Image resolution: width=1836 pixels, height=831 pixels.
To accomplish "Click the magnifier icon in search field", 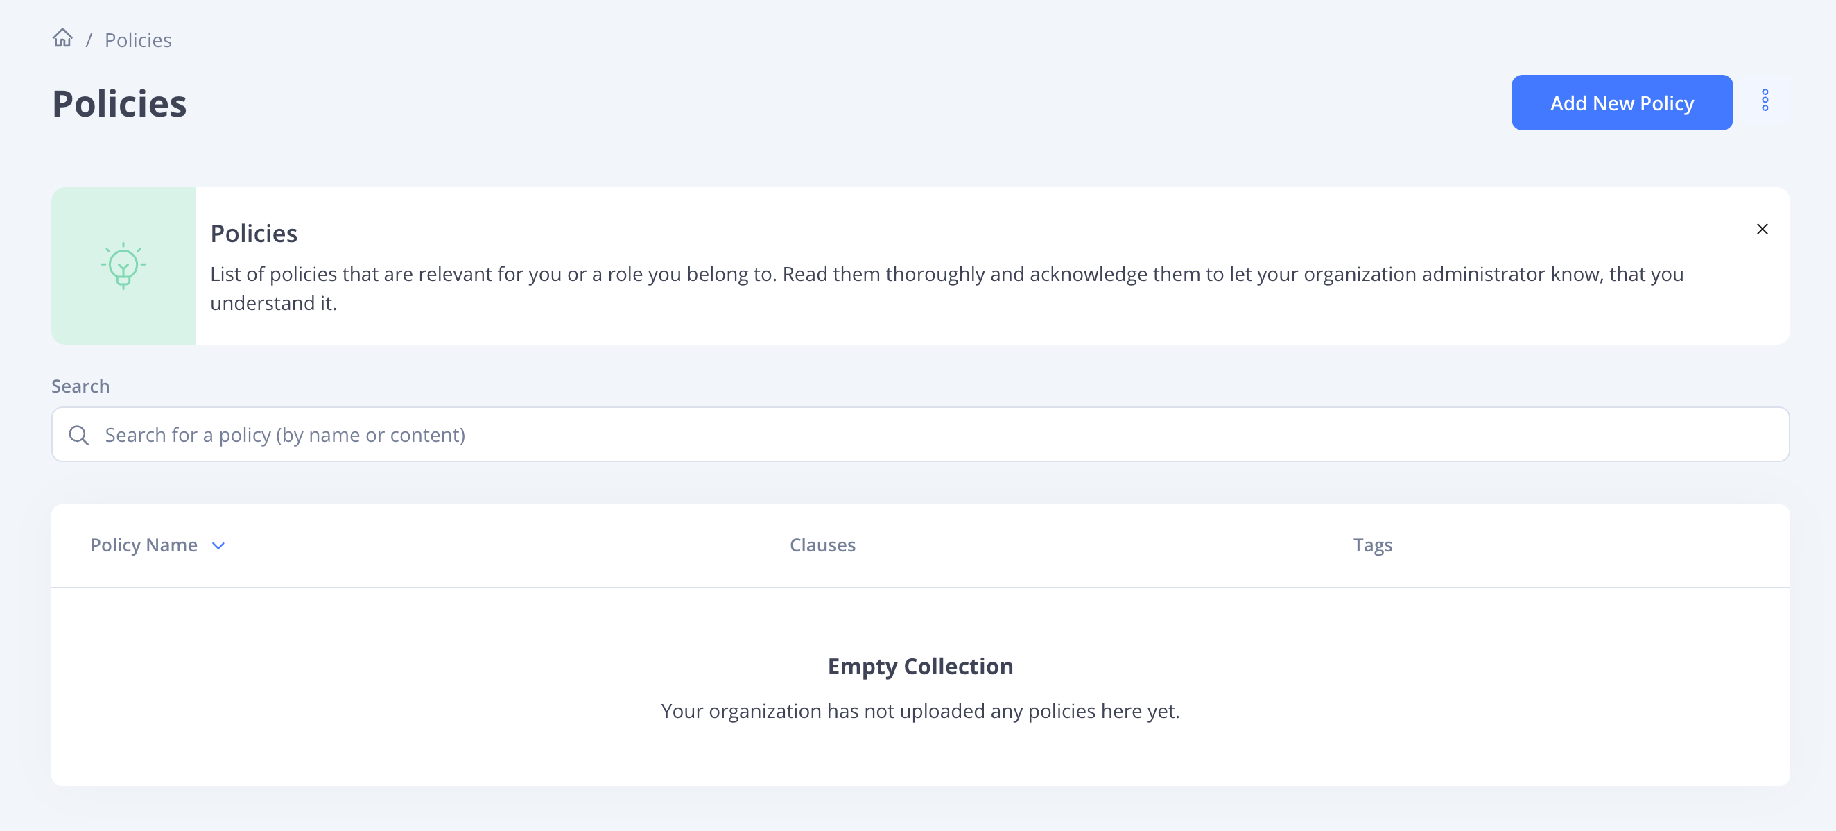I will click(x=78, y=435).
